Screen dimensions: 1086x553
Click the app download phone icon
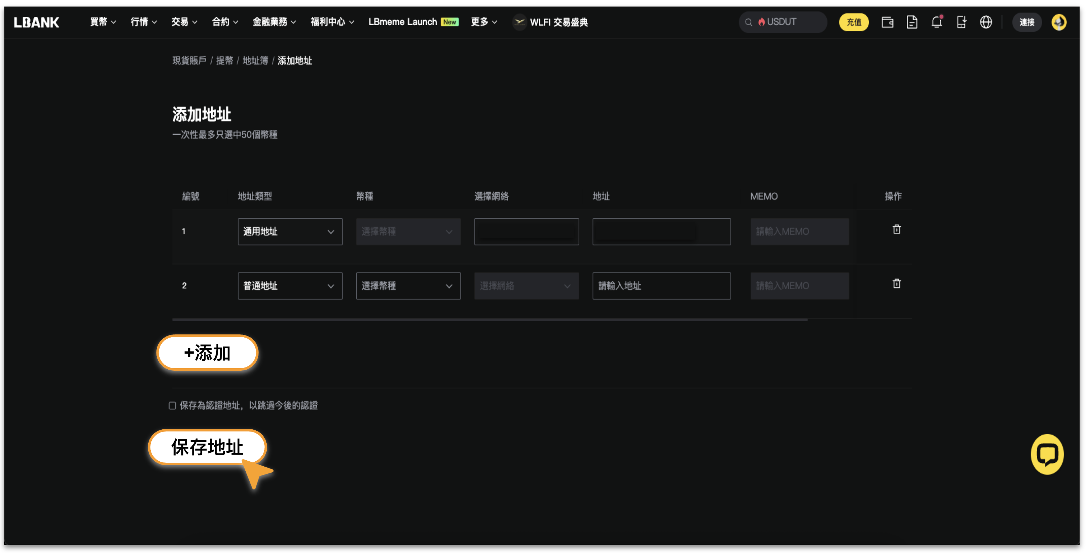click(961, 22)
